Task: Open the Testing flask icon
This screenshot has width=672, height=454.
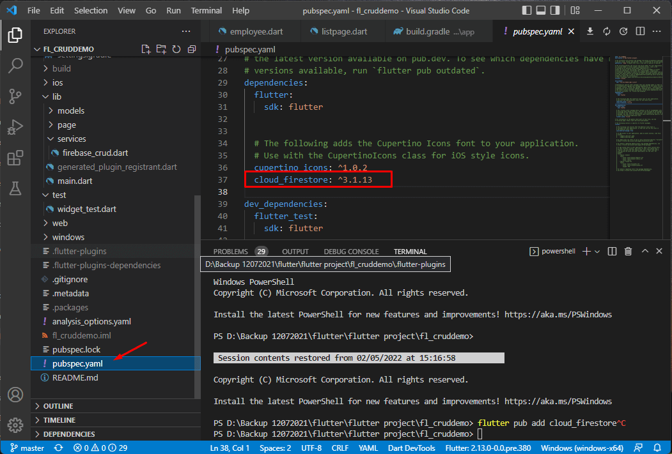Action: (15, 188)
